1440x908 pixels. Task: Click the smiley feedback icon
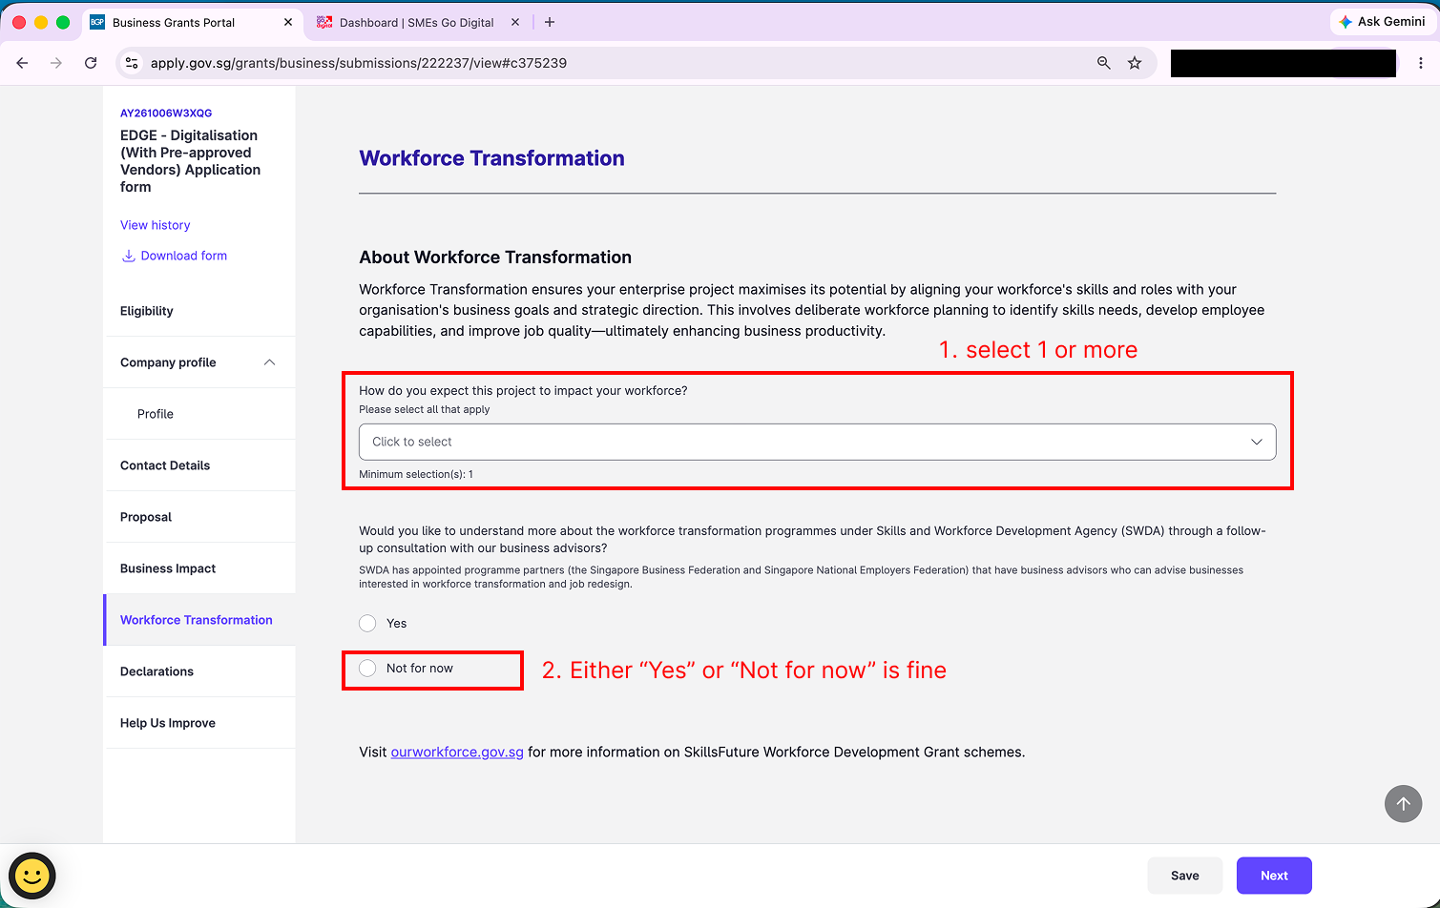pos(32,876)
